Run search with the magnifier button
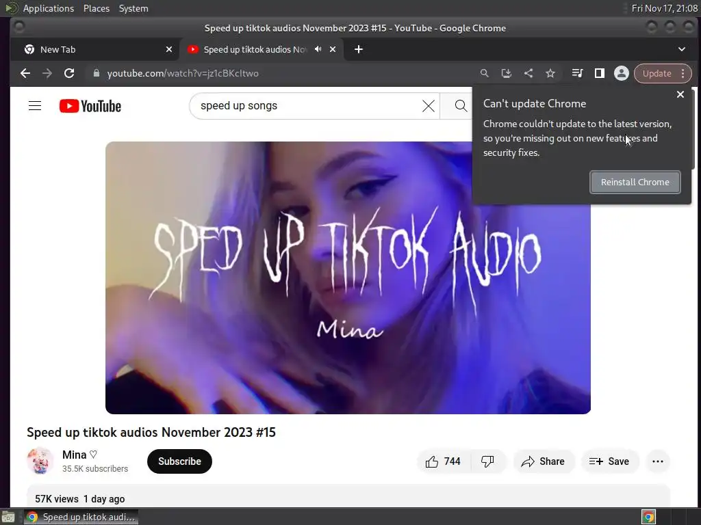Image resolution: width=701 pixels, height=525 pixels. tap(461, 106)
